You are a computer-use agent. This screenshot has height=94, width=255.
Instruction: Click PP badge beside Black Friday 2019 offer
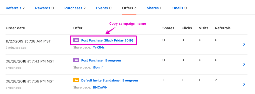tap(76, 40)
